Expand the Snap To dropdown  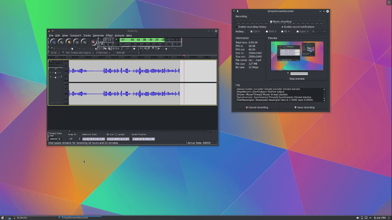point(74,139)
